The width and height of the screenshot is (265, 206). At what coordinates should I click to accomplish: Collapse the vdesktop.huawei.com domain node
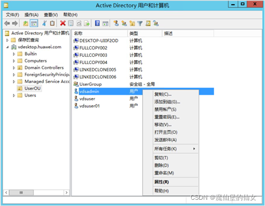click(x=7, y=47)
